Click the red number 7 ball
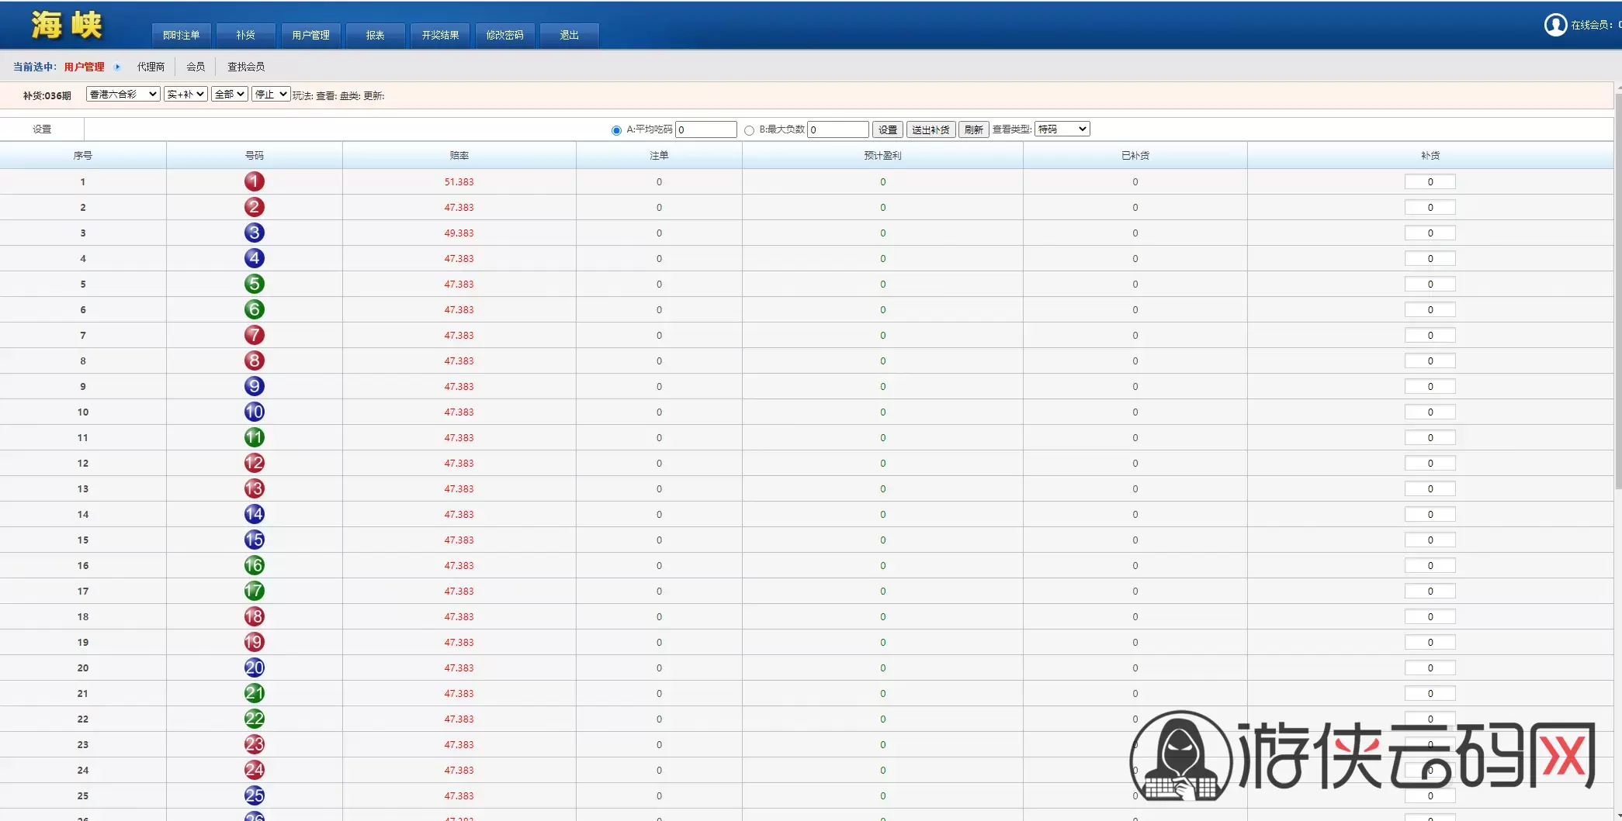1622x821 pixels. pos(255,335)
